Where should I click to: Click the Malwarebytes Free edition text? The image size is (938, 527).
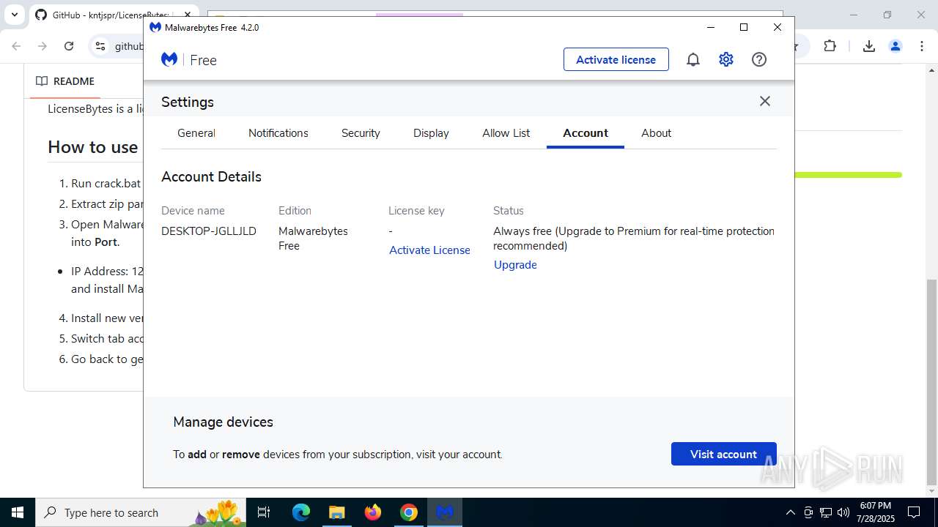pos(313,239)
